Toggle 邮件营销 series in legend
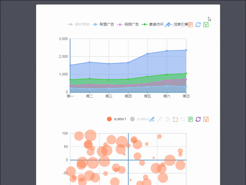This screenshot has width=246, height=185. pos(78,25)
